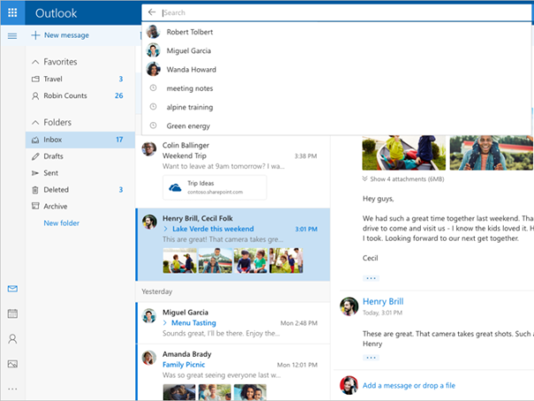Viewport: 534px width, 401px height.
Task: Toggle the hamburger navigation menu
Action: [x=12, y=35]
